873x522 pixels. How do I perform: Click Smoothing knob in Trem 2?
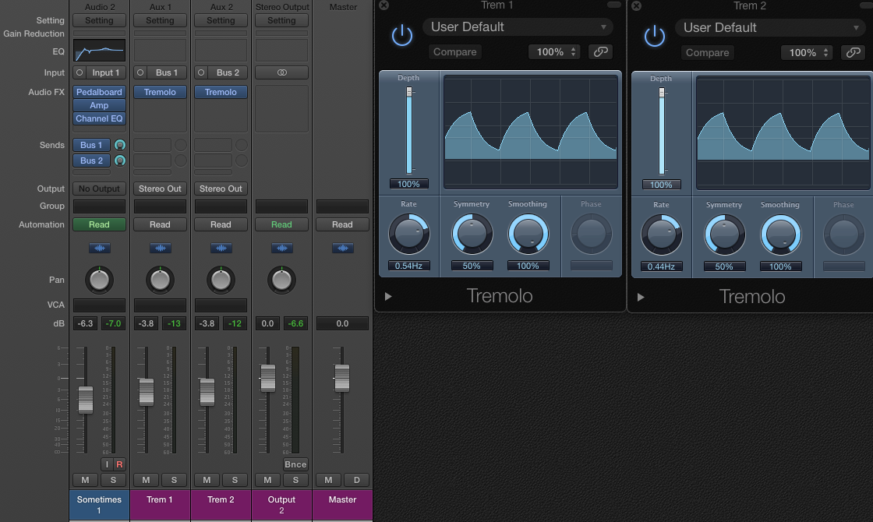[x=780, y=235]
